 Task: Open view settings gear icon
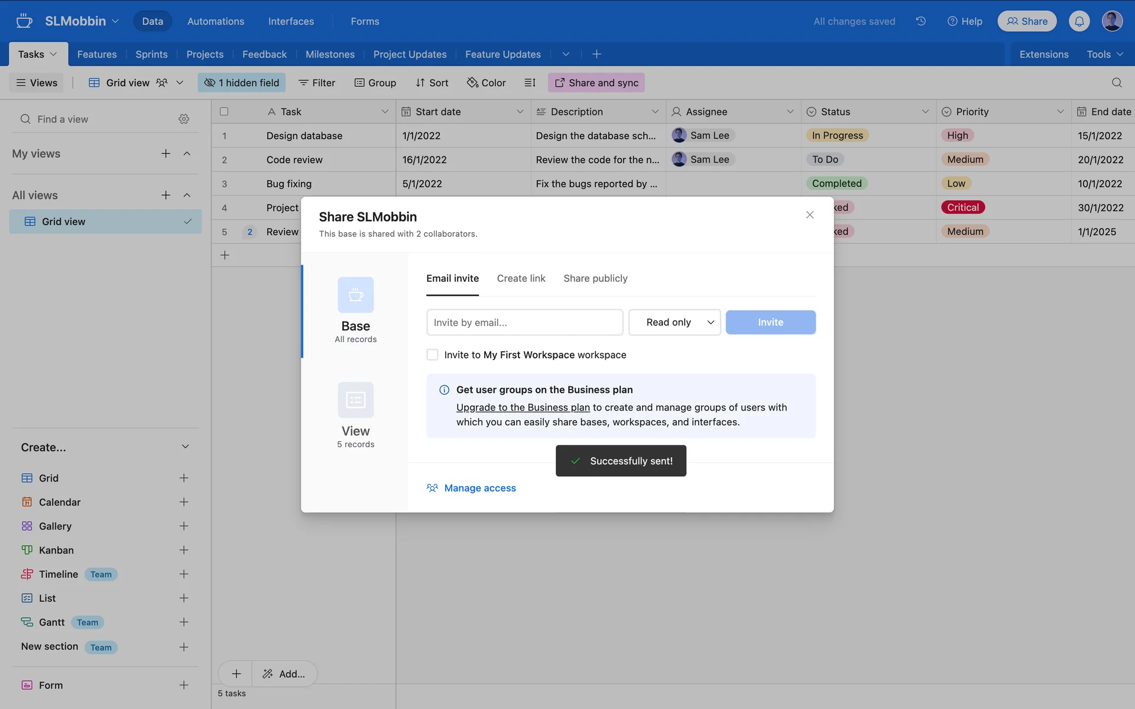point(184,119)
